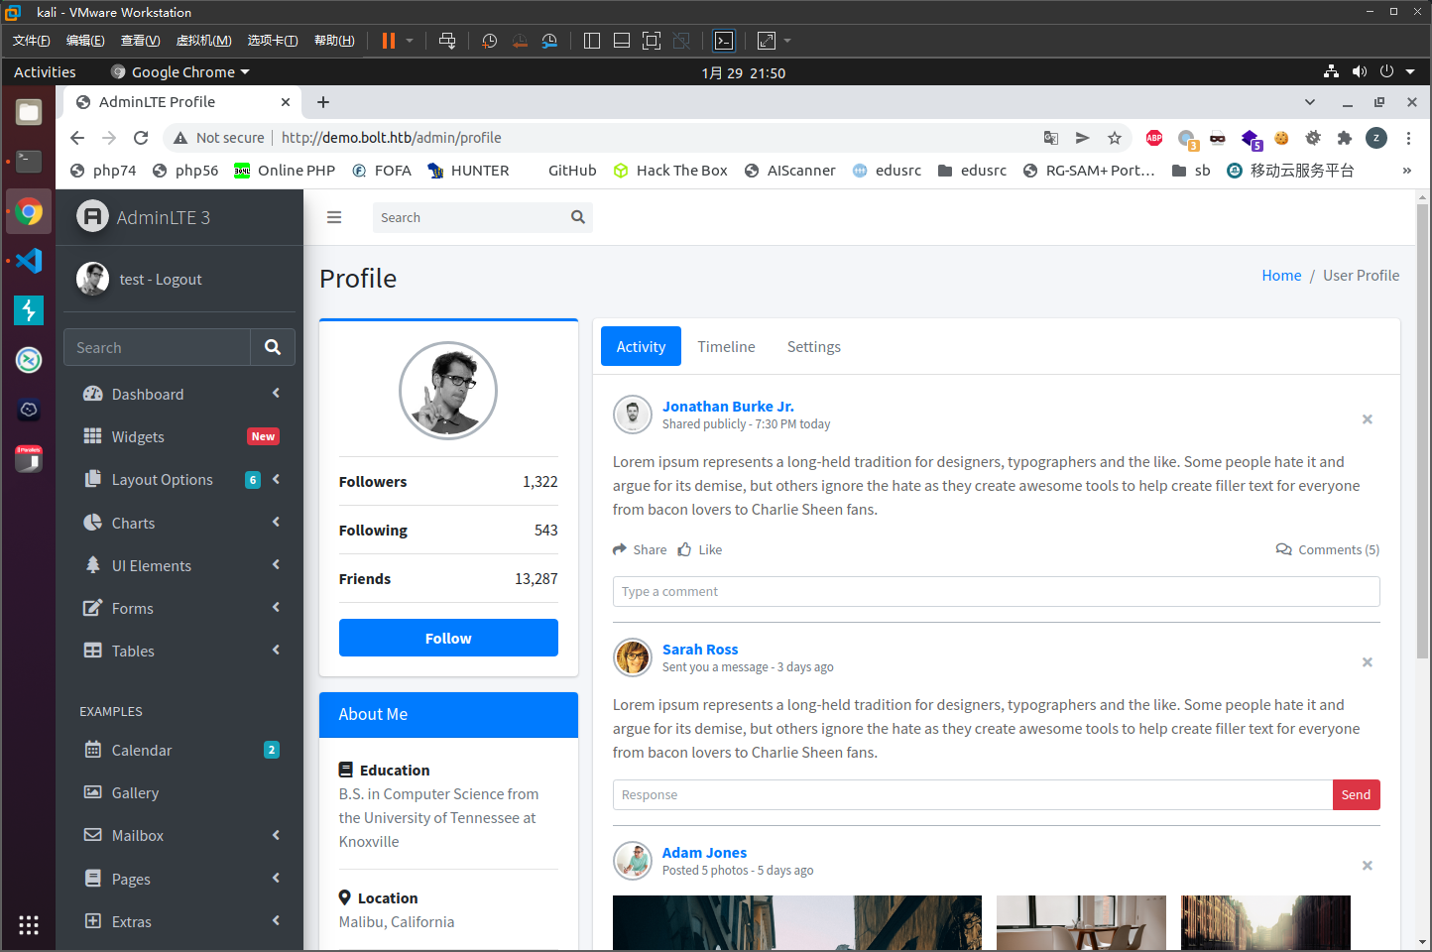
Task: Click the ABP extension icon
Action: click(1154, 138)
